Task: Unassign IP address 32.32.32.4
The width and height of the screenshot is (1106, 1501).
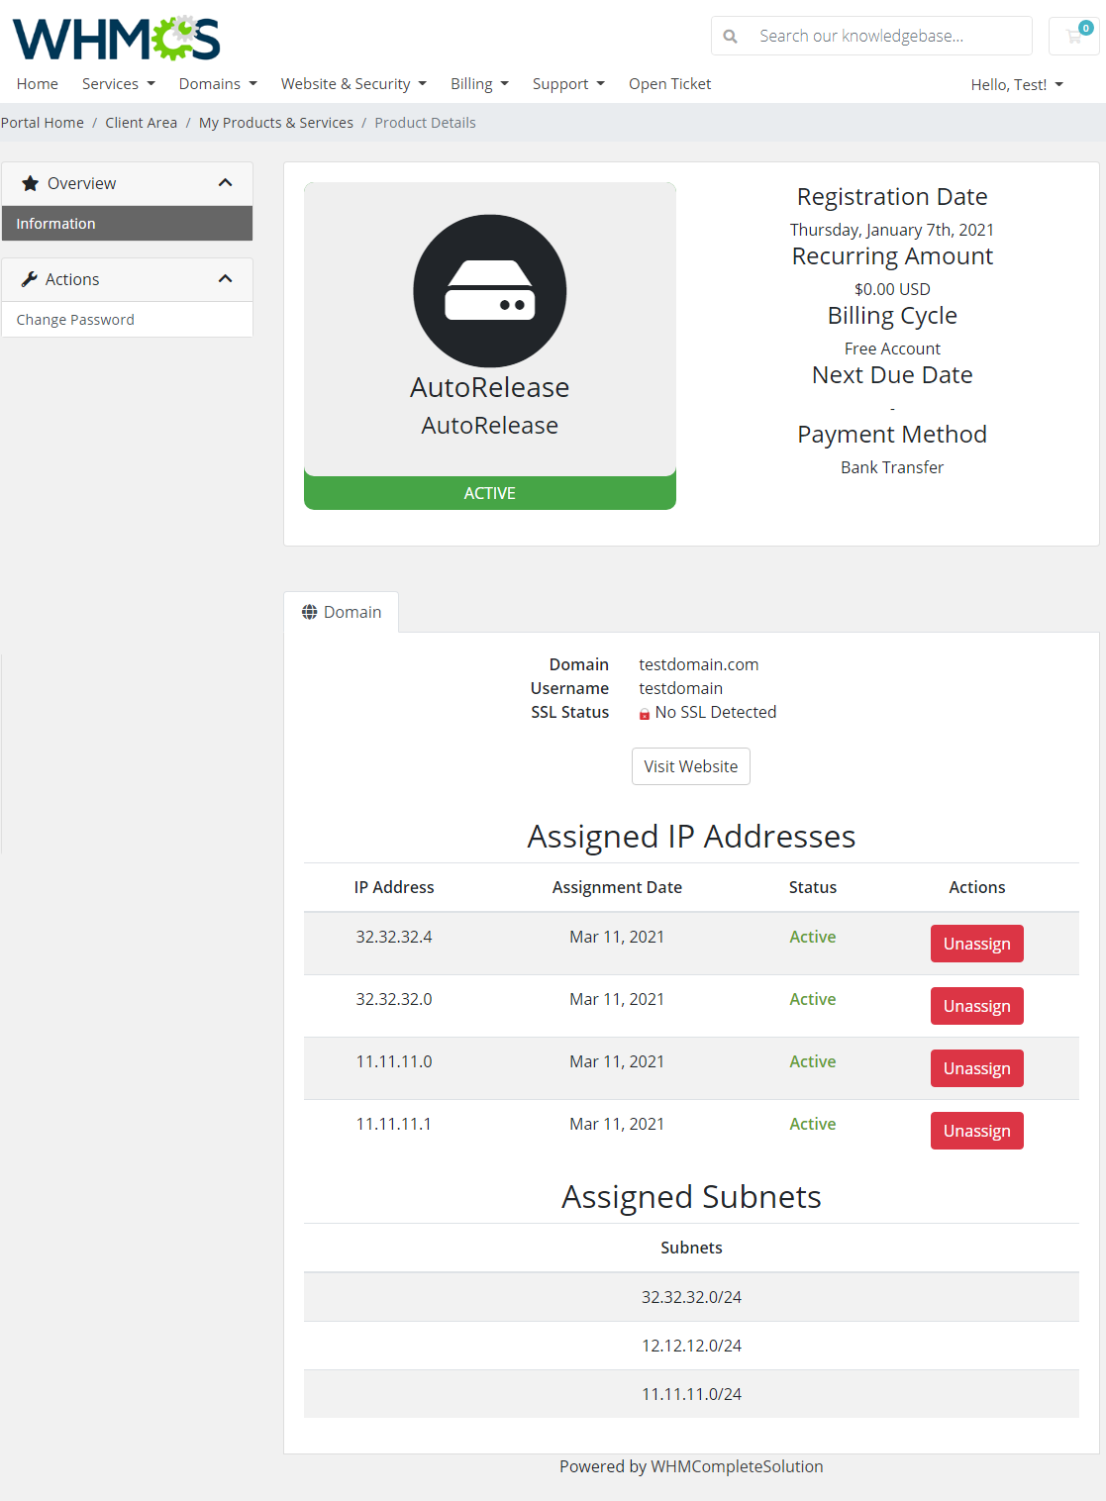Action: click(x=977, y=944)
